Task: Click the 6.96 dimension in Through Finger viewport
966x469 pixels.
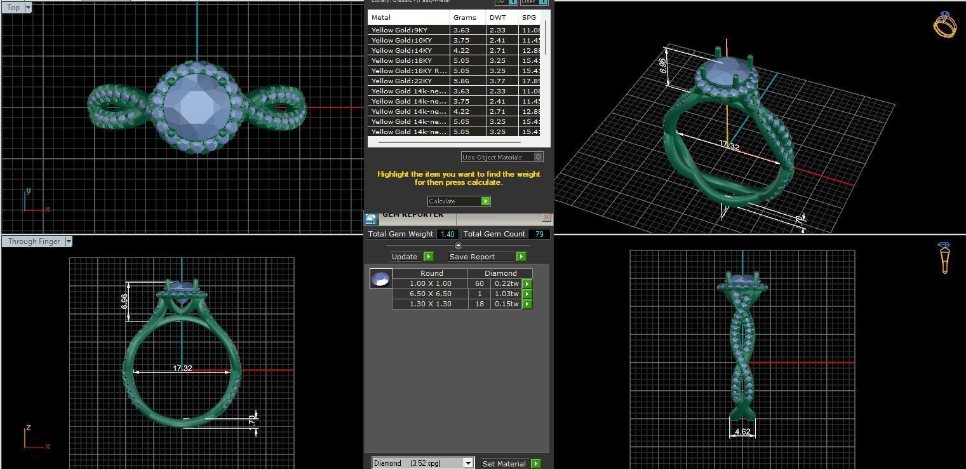Action: 124,301
